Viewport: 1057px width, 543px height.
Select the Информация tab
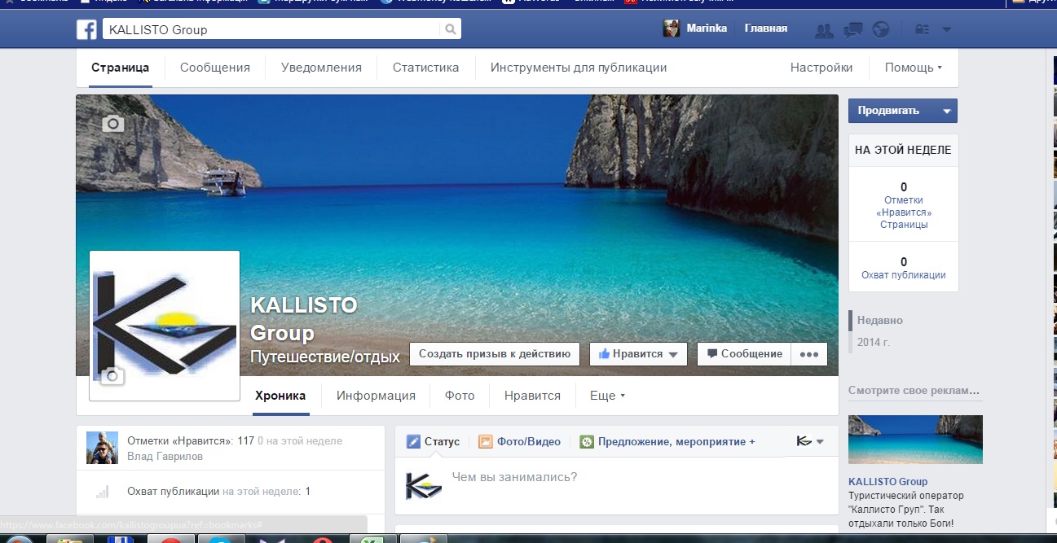[376, 396]
